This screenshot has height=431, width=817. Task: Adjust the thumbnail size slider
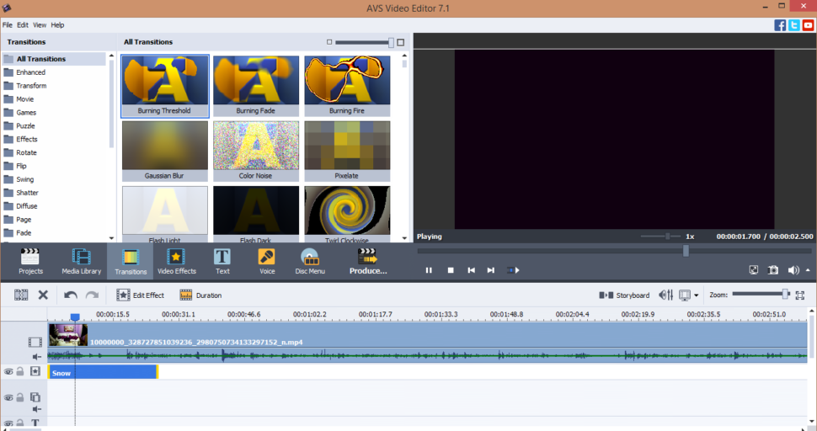365,42
